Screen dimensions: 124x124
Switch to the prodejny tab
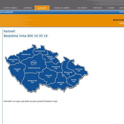click(x=28, y=8)
